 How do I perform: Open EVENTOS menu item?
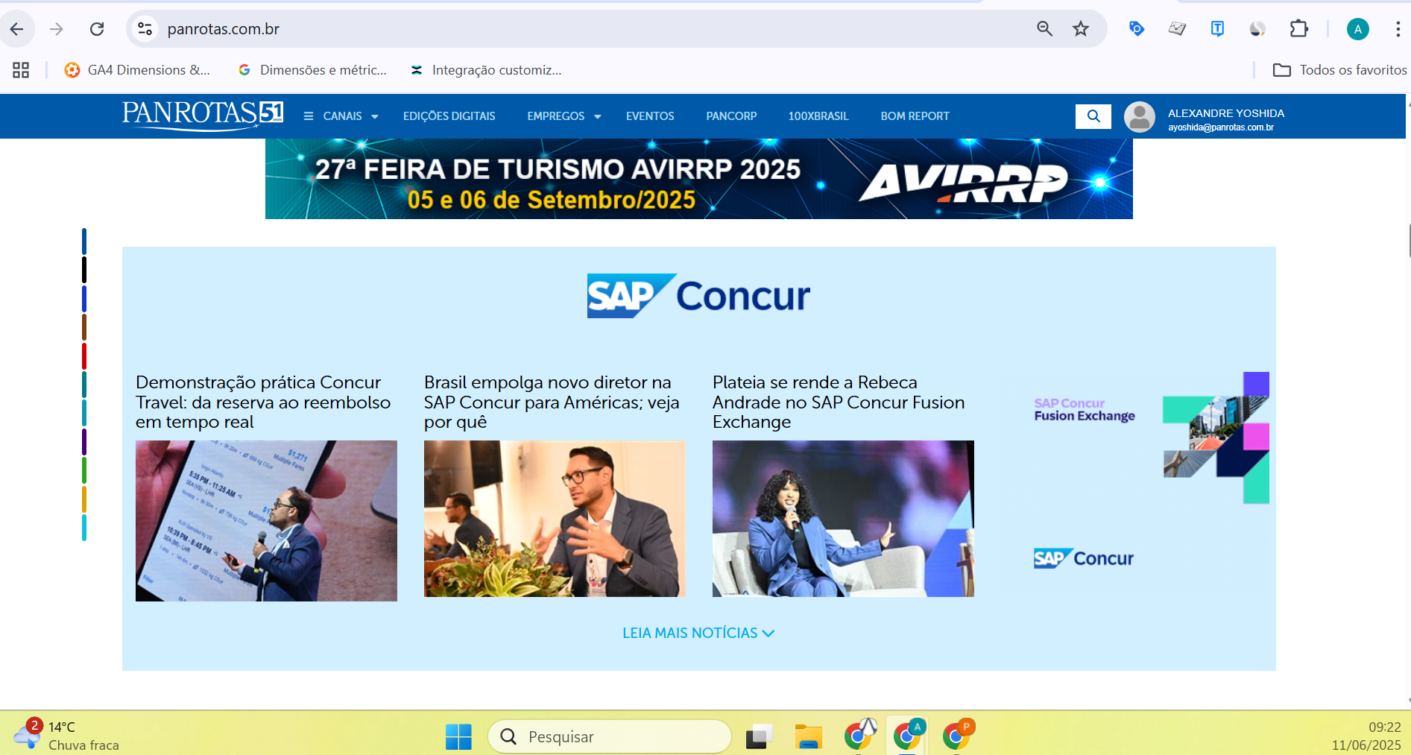[x=650, y=116]
